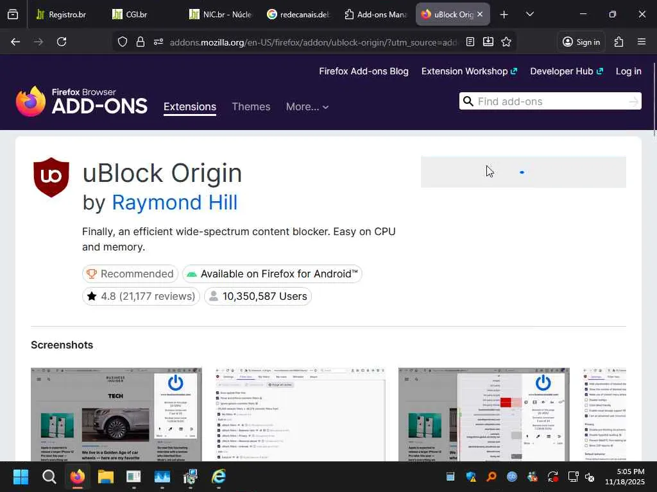The width and height of the screenshot is (657, 492).
Task: Select the Extensions menu item
Action: 190,107
